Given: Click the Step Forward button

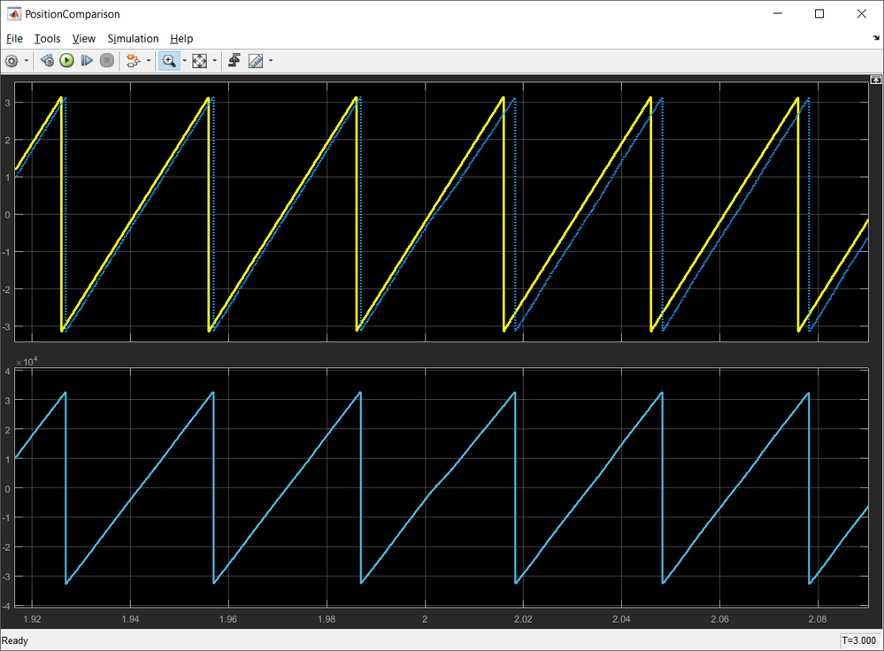Looking at the screenshot, I should click(87, 60).
